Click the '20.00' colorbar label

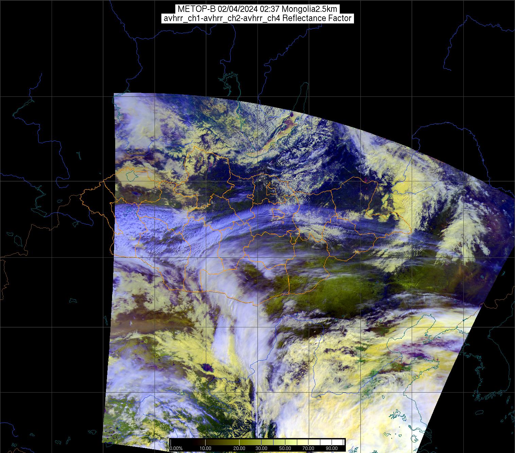(x=239, y=449)
